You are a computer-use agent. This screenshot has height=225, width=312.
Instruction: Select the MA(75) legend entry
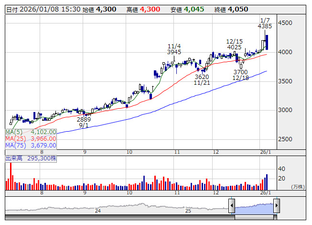31,145
